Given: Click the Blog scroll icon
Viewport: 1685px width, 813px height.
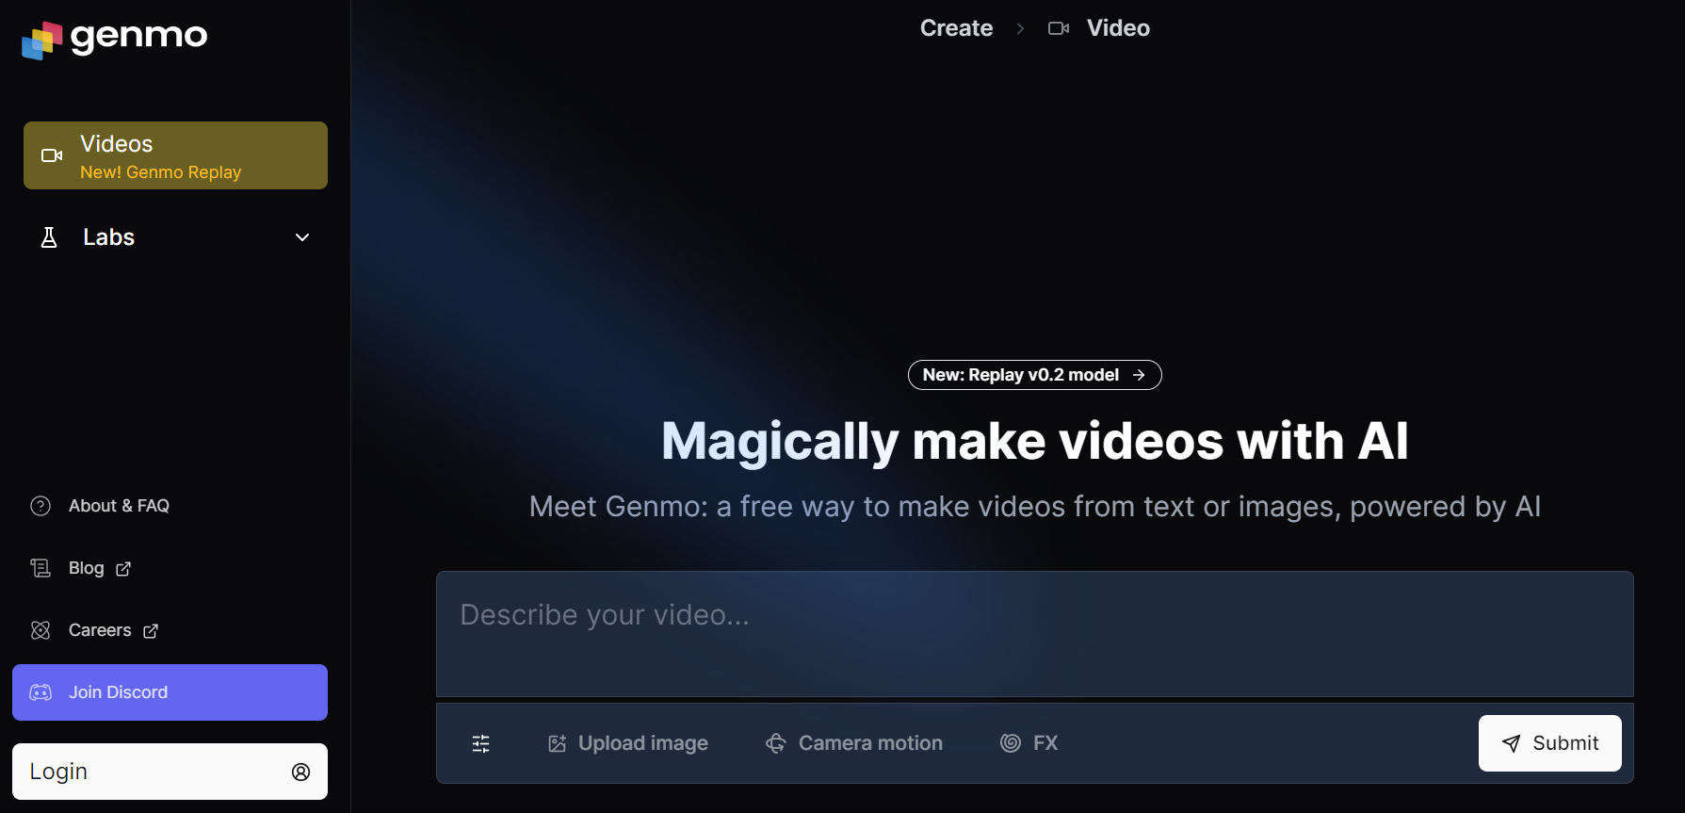Looking at the screenshot, I should (x=41, y=568).
